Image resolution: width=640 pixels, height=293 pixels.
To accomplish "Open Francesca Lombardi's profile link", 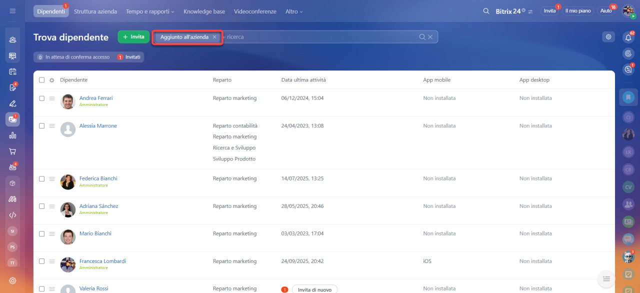I will click(x=102, y=261).
